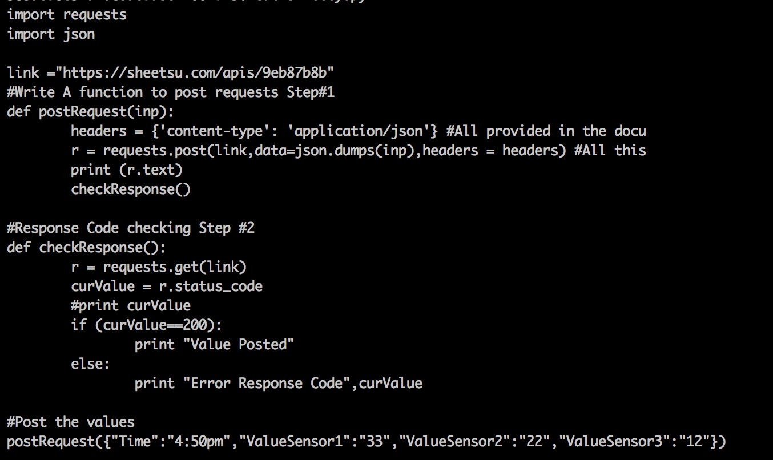Click the "Value Posted" print statement
The image size is (773, 460).
(x=214, y=345)
